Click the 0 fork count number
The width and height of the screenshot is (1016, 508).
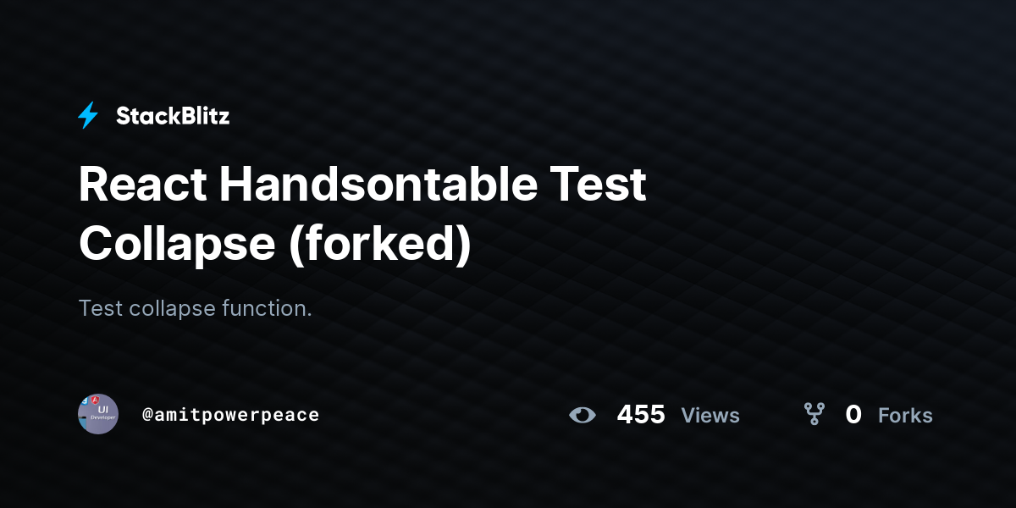[853, 415]
